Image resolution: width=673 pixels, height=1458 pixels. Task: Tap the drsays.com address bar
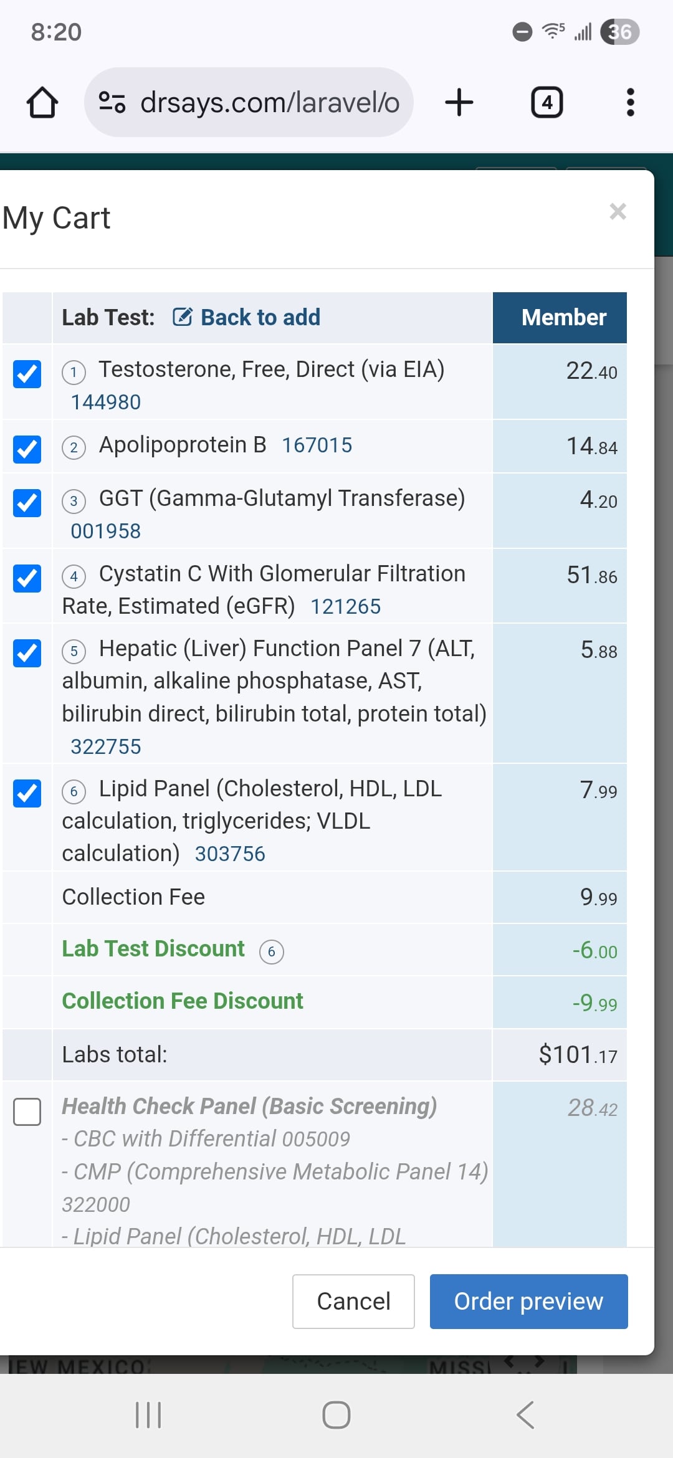[249, 102]
